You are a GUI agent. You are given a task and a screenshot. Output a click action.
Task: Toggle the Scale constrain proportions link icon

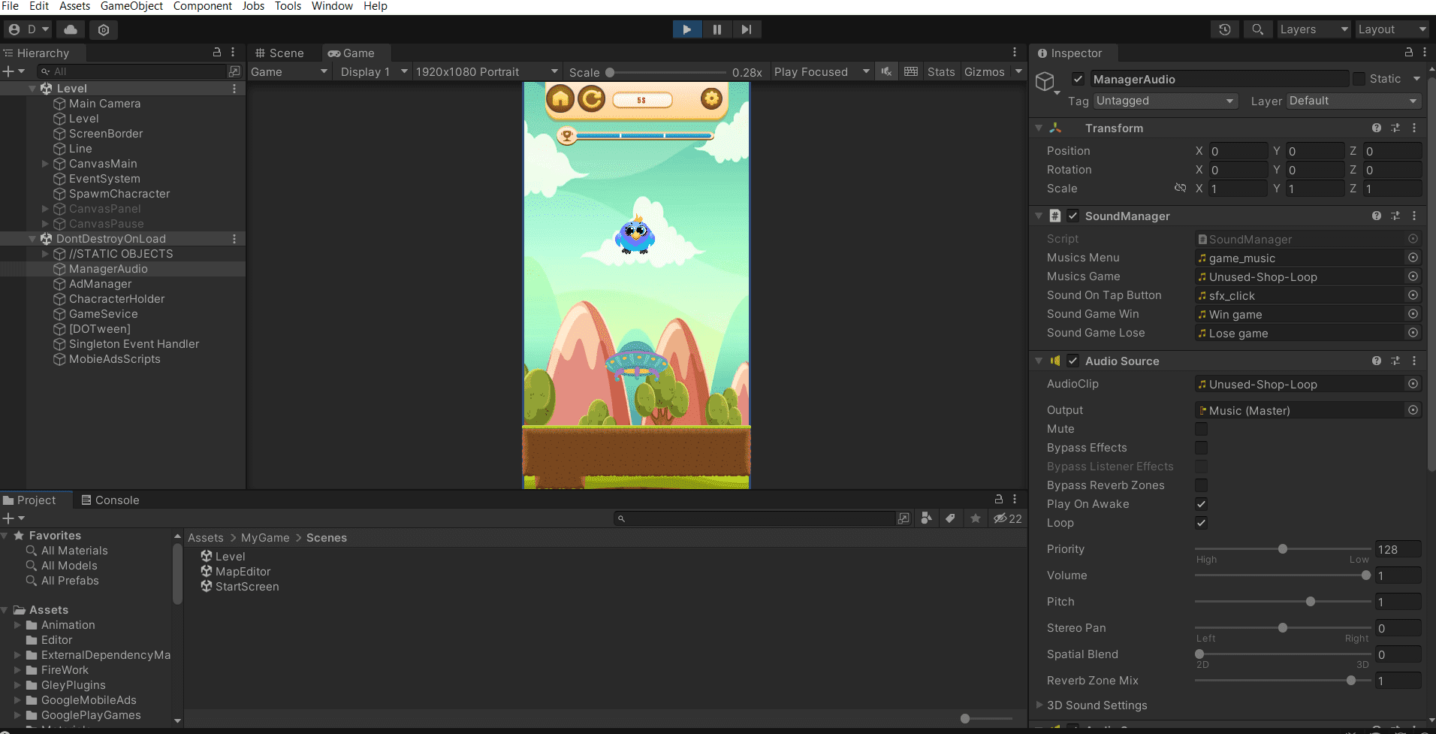(x=1180, y=188)
